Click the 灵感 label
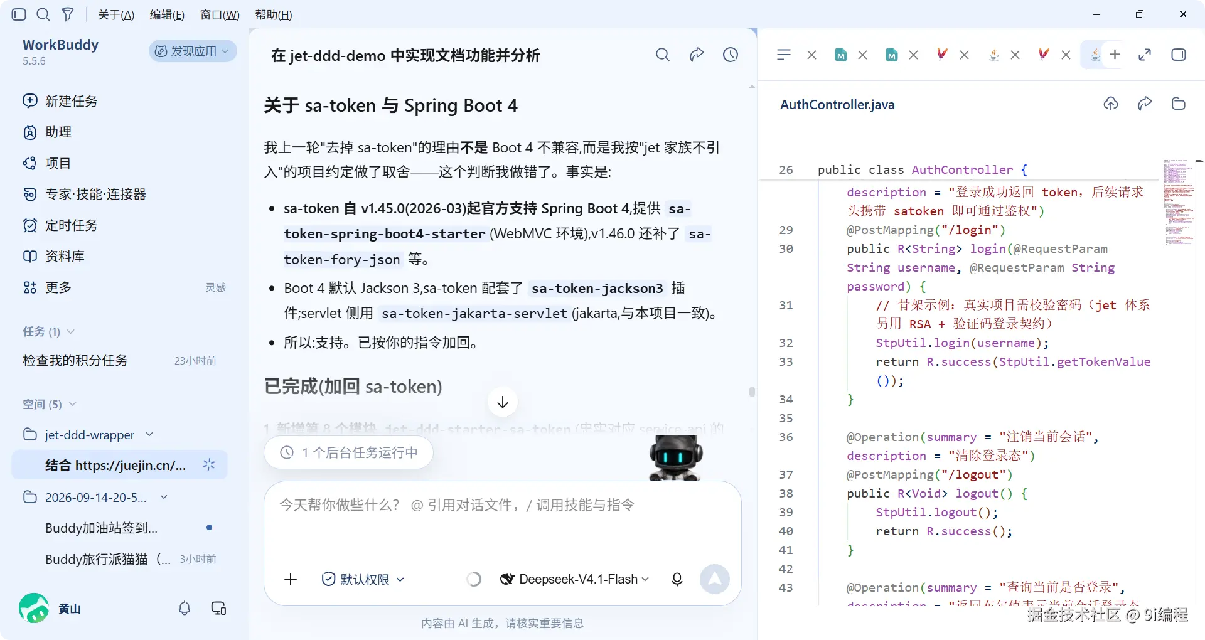The width and height of the screenshot is (1205, 640). [x=215, y=287]
